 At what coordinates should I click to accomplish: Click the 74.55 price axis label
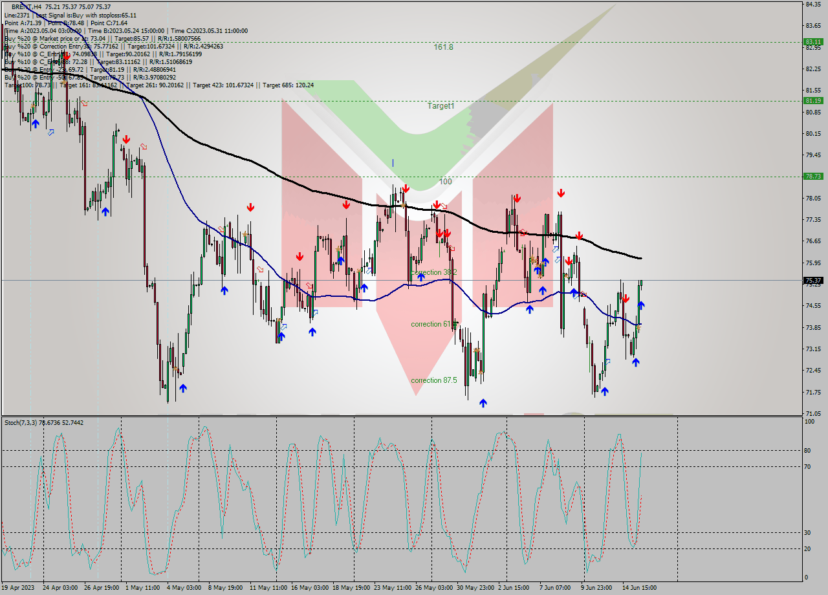813,306
